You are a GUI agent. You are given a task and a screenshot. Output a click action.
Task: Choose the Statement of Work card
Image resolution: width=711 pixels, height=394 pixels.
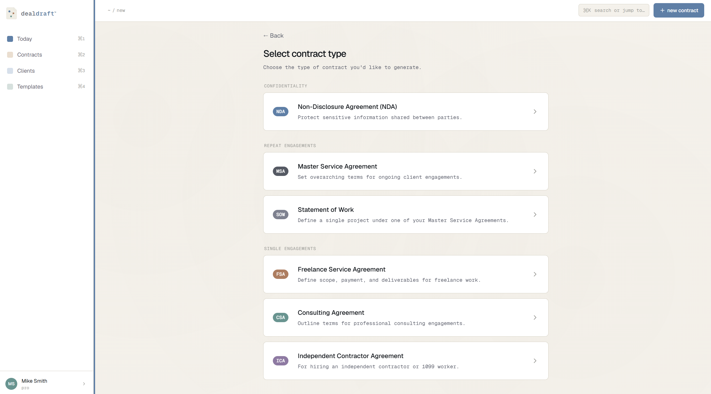click(406, 214)
